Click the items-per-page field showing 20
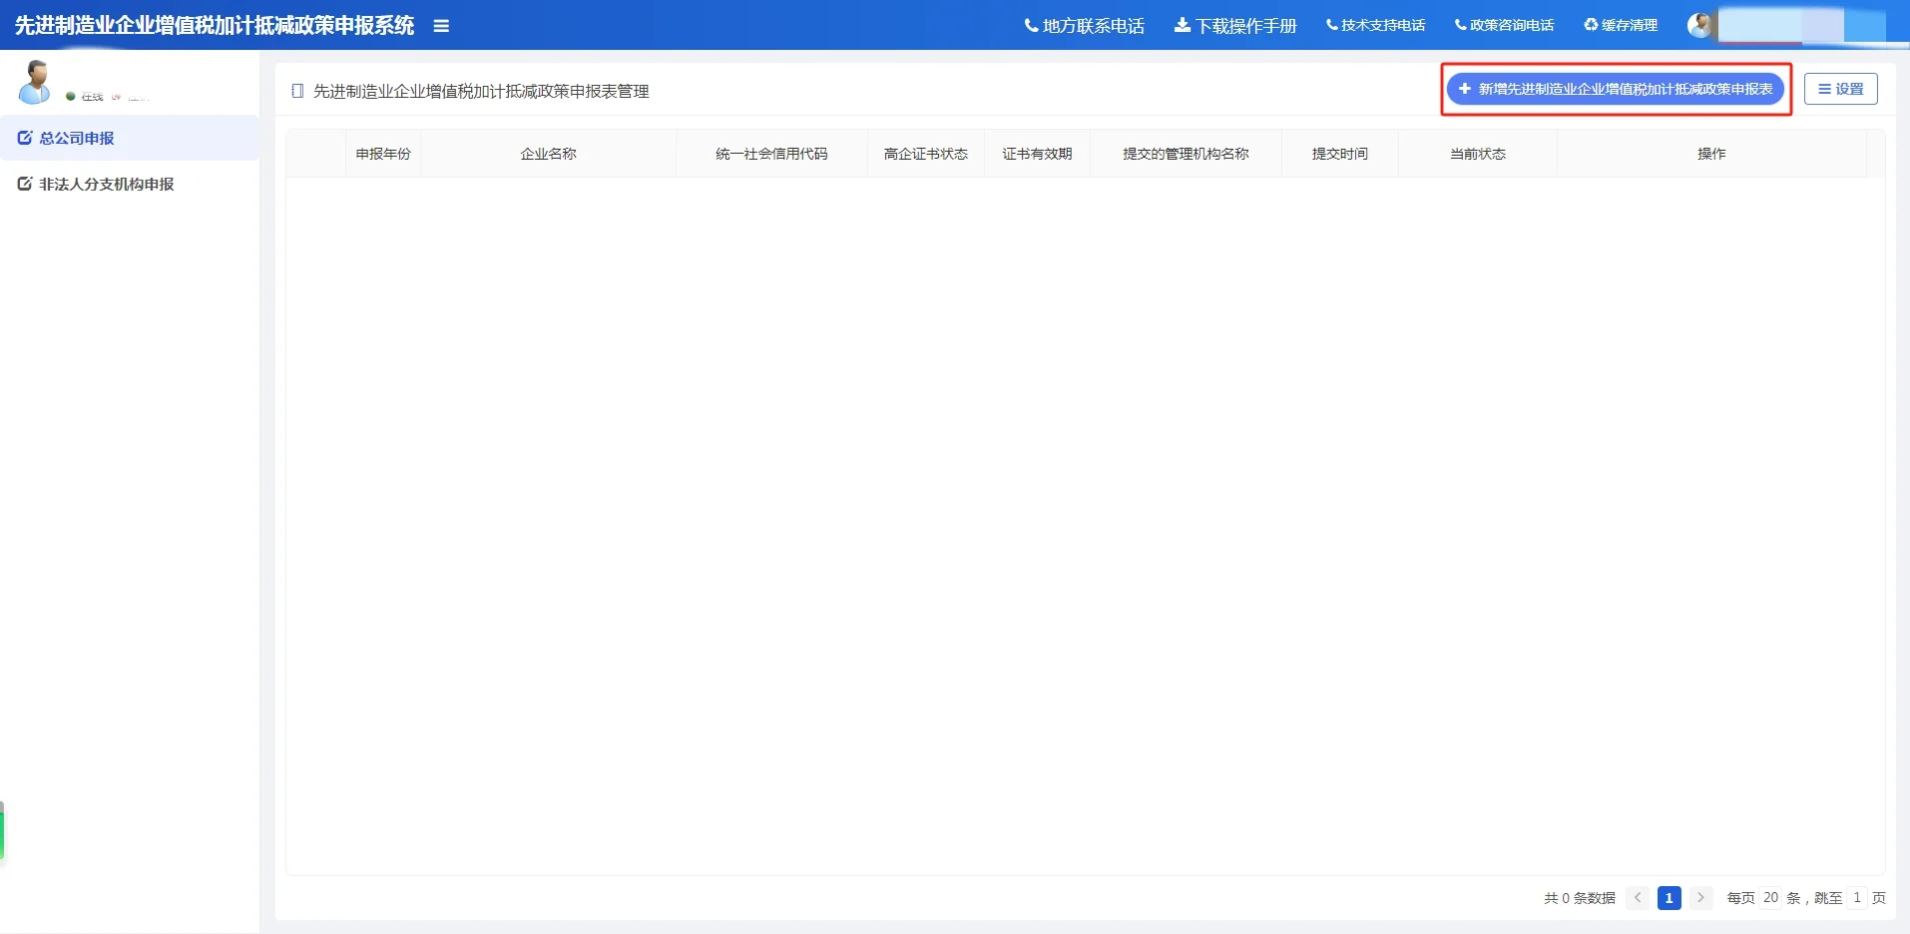The width and height of the screenshot is (1910, 934). [1770, 898]
